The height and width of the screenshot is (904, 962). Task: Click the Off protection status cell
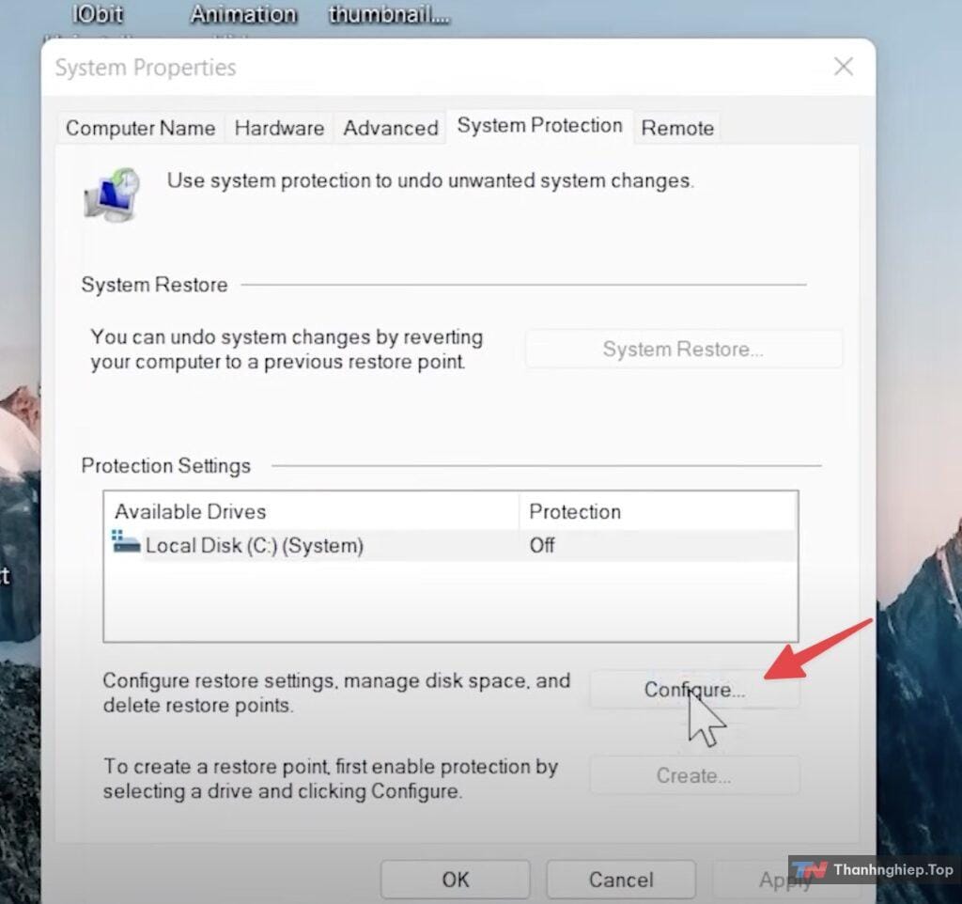(542, 545)
